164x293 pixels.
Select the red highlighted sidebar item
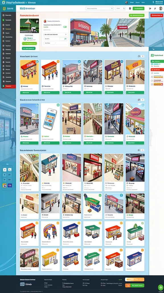tap(9, 86)
